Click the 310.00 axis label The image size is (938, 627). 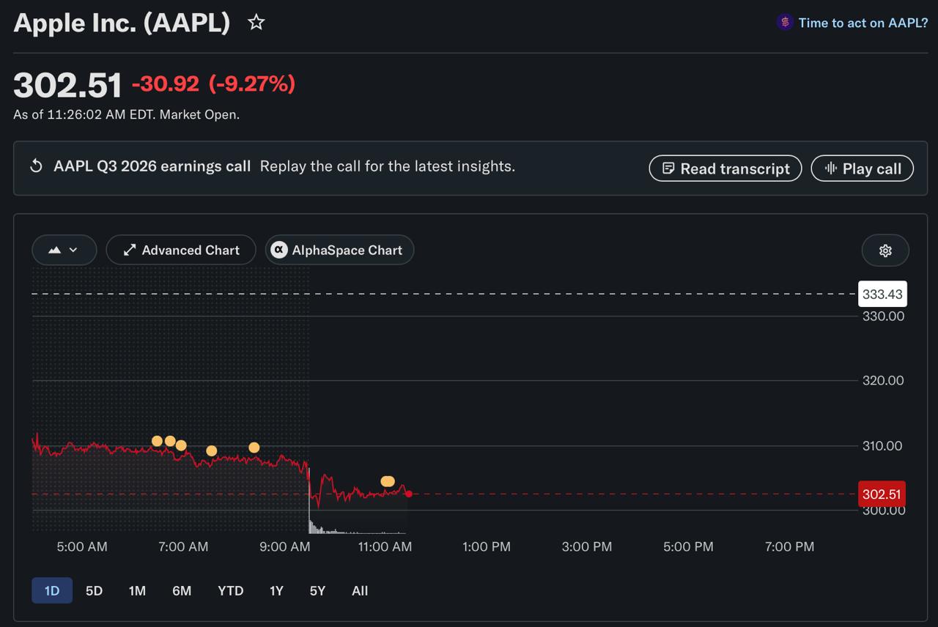pos(883,445)
